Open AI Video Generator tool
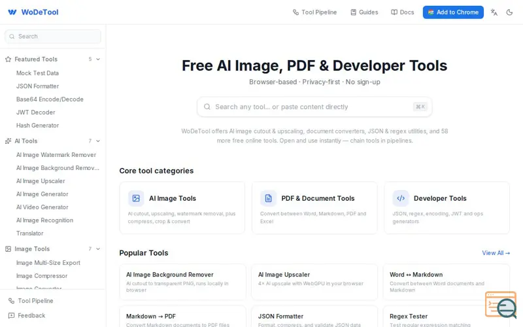523x327 pixels. click(42, 207)
